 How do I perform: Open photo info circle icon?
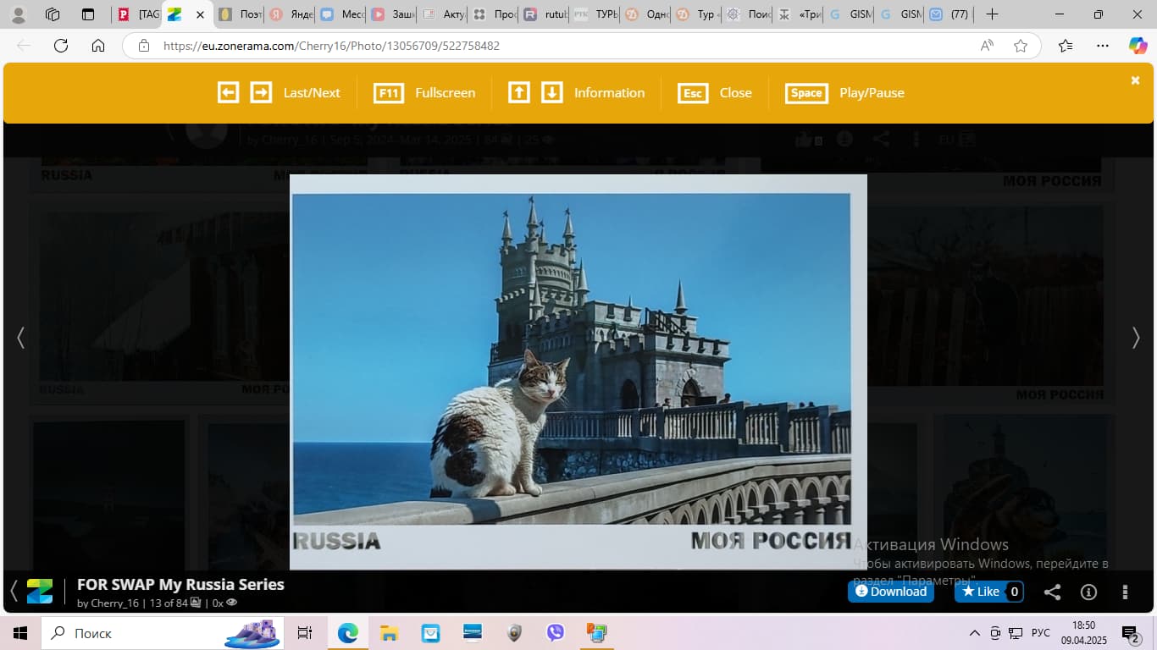pyautogui.click(x=1088, y=592)
